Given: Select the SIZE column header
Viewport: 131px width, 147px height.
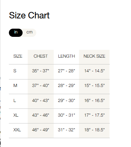Looking at the screenshot, I should point(18,56).
